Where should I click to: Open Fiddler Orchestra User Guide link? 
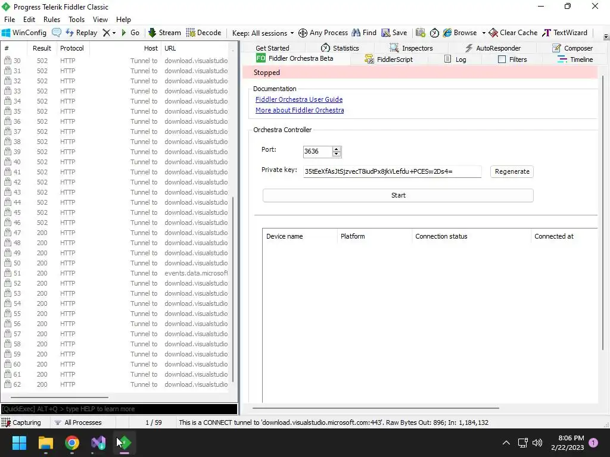(x=299, y=99)
